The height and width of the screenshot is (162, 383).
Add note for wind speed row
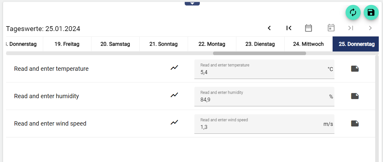pyautogui.click(x=355, y=123)
